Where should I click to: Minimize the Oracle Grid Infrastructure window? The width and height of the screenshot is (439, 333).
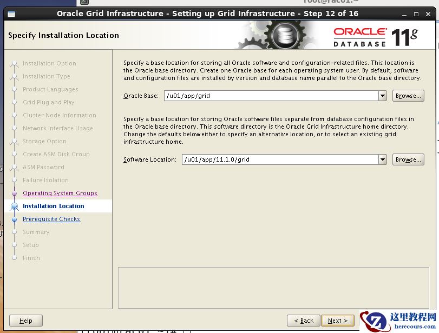click(x=404, y=14)
